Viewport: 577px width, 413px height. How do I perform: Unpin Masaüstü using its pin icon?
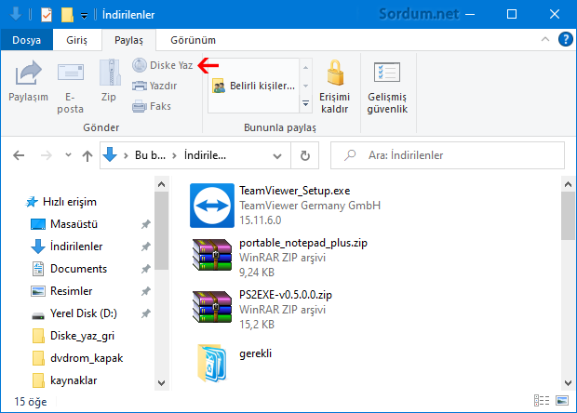[x=146, y=224]
